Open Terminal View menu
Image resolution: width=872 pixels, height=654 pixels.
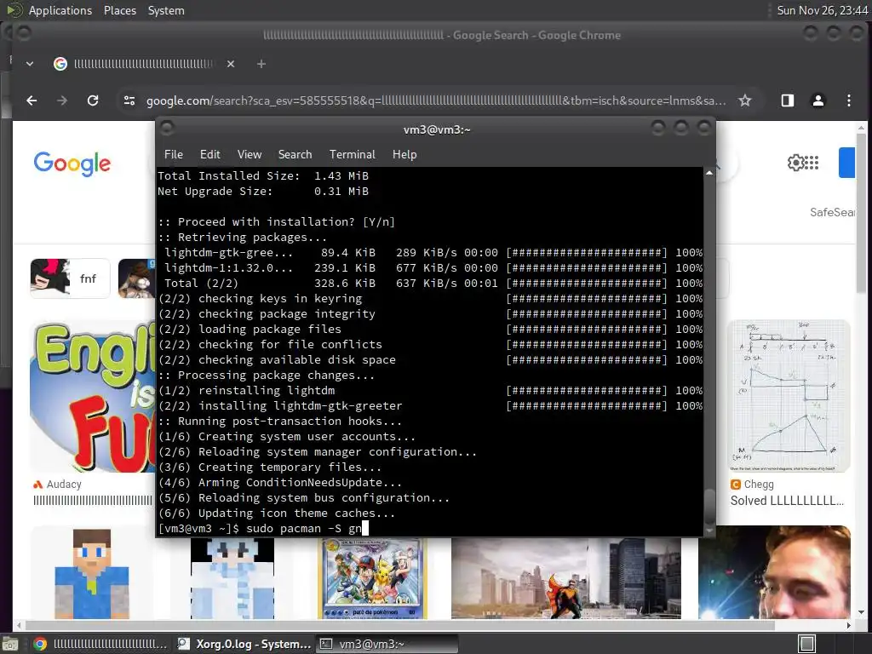click(x=250, y=155)
